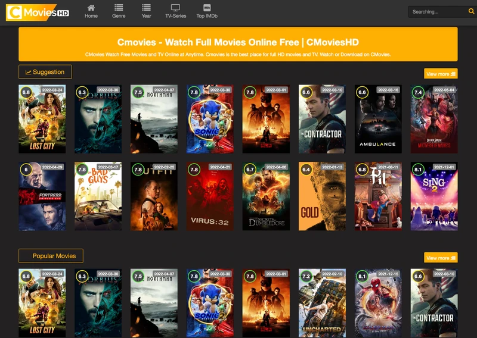
Task: Click the 7.2 rating badge on Uncharted
Action: tap(306, 276)
